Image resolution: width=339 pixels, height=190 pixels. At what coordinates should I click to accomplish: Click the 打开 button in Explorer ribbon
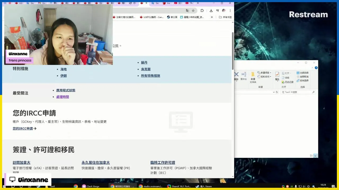[x=286, y=73]
